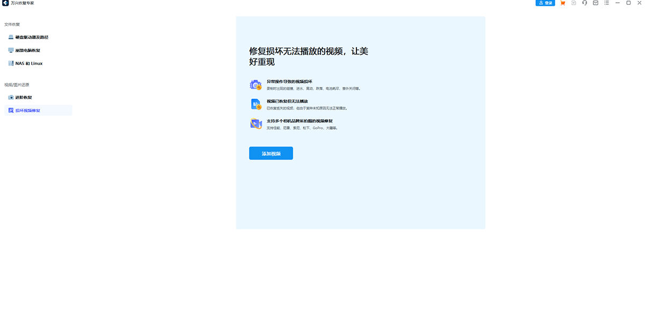Screen dimensions: 645x322
Task: Click the camcorder icon for multi-brand support
Action: pyautogui.click(x=256, y=124)
